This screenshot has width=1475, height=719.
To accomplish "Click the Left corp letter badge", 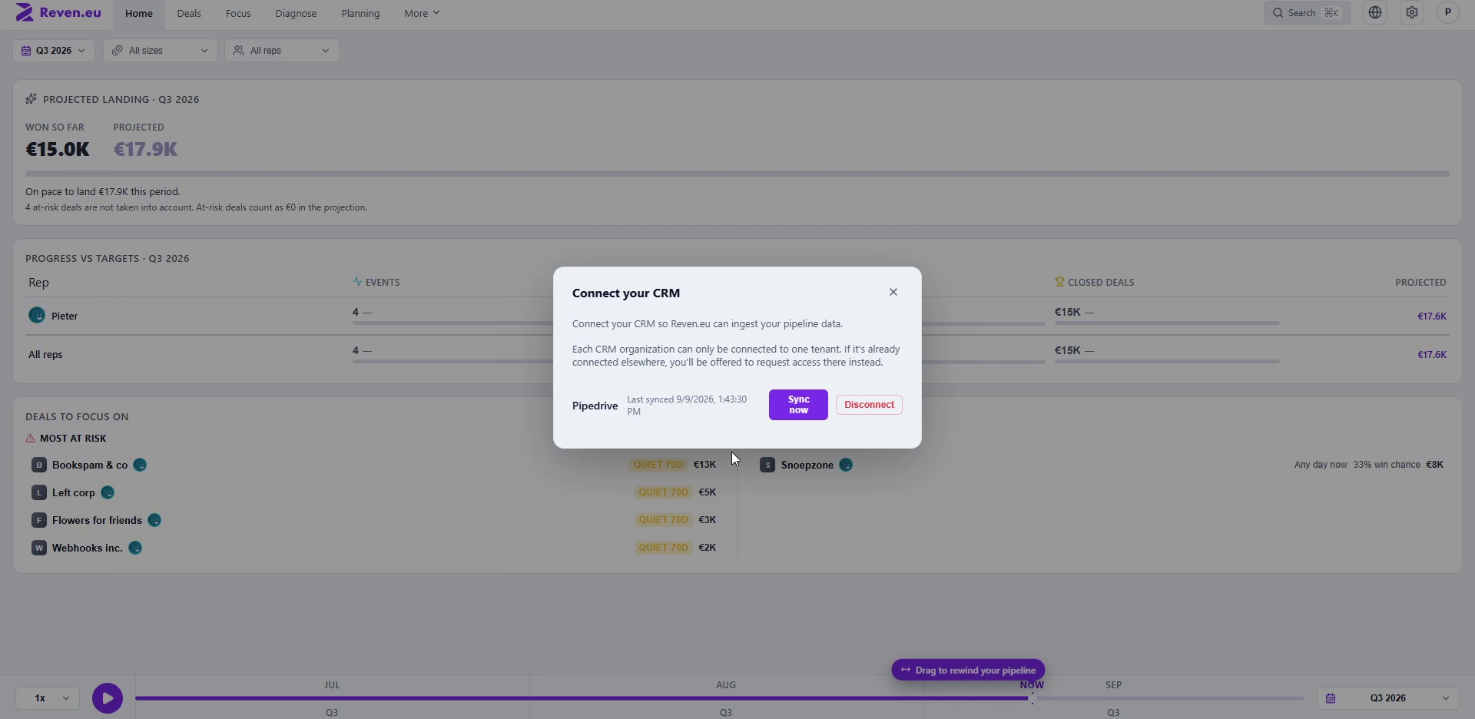I will pyautogui.click(x=39, y=492).
